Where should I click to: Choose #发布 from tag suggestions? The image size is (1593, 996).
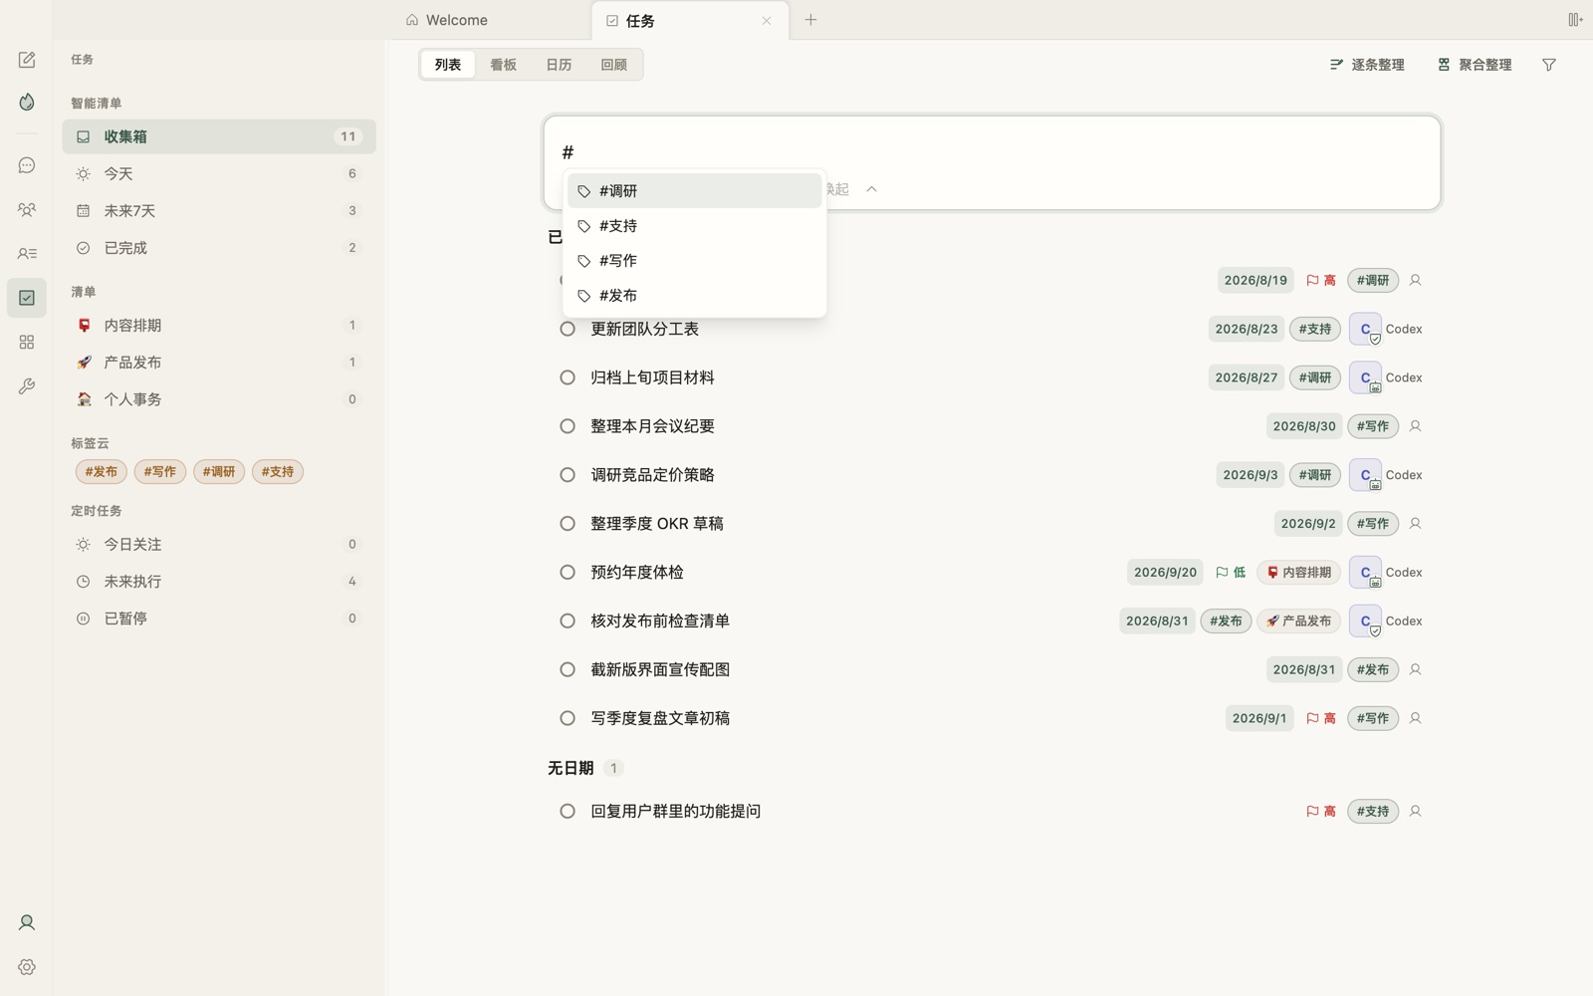[x=694, y=296]
